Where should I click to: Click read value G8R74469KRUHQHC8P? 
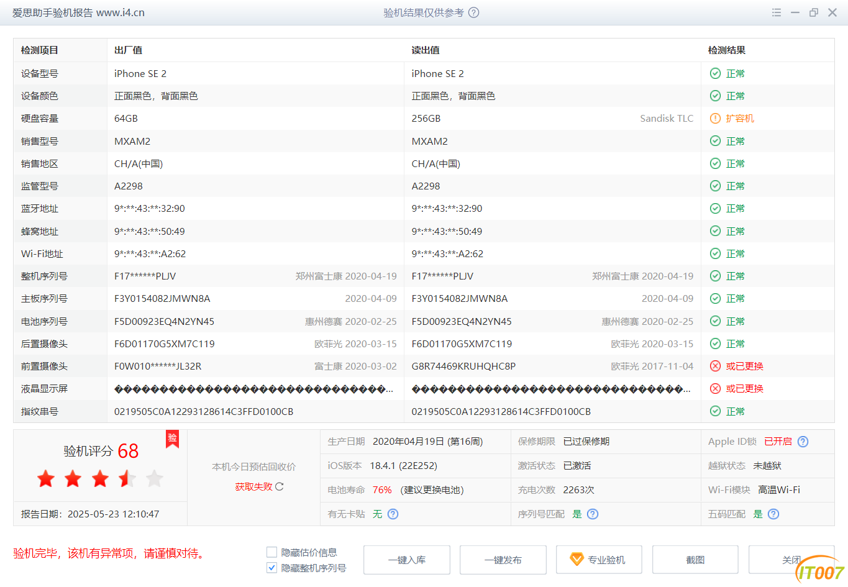coord(463,366)
